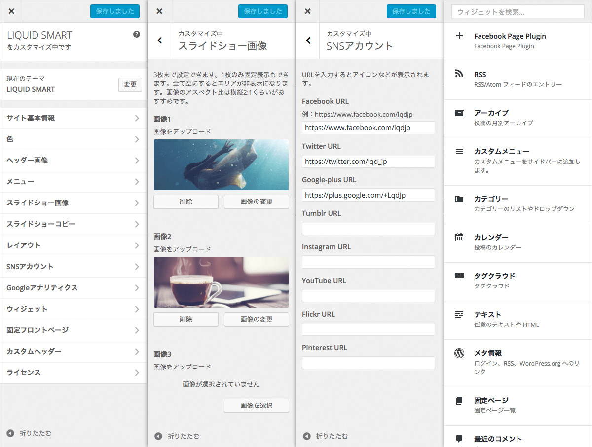This screenshot has height=447, width=592.
Task: Focus the ウィジェットを検索 search field
Action: click(518, 12)
